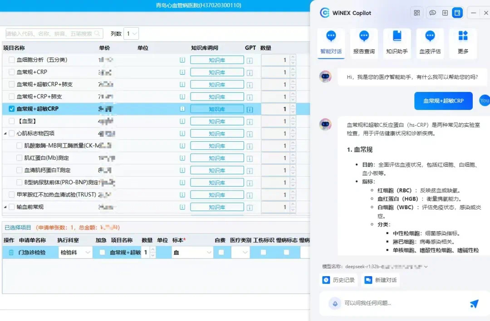
Task: Click the chat bubble icon in Copilot header
Action: (x=433, y=13)
